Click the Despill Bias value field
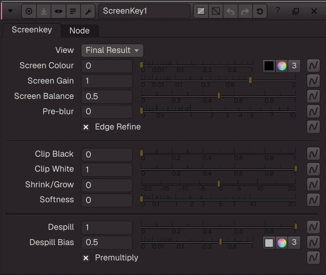 pos(107,242)
